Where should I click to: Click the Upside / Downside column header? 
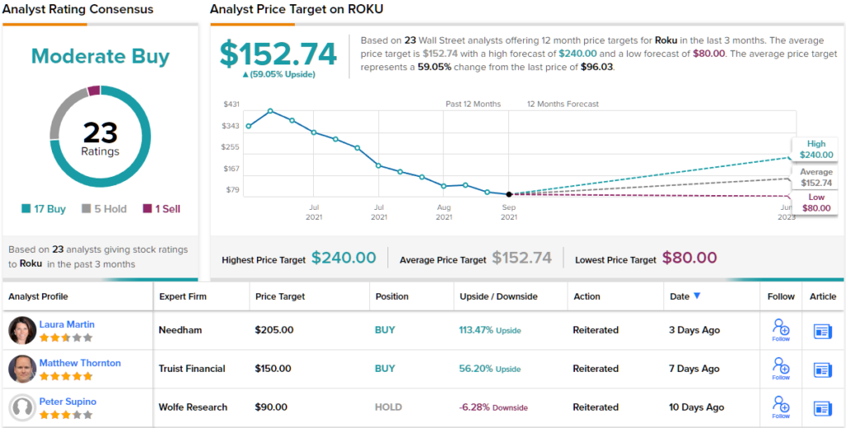498,297
